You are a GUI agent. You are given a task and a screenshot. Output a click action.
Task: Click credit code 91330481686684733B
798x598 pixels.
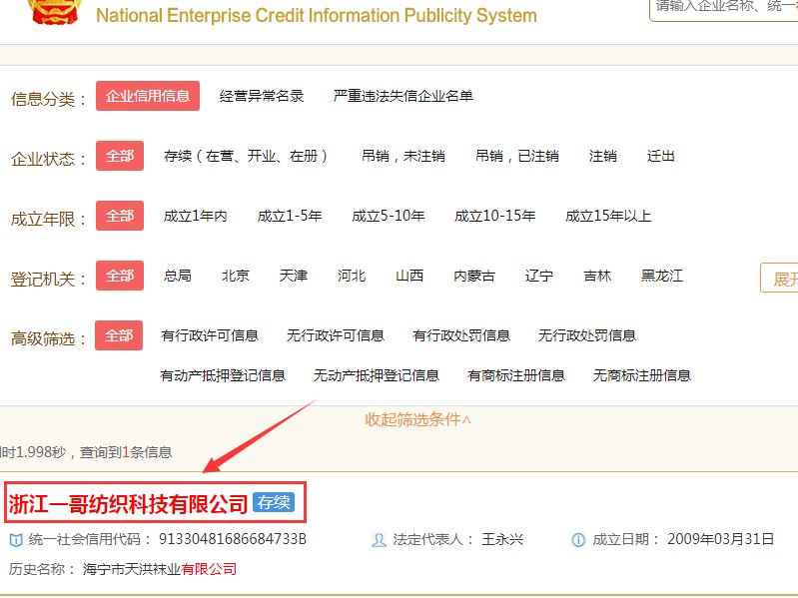(233, 539)
